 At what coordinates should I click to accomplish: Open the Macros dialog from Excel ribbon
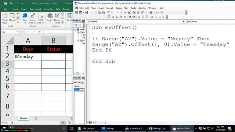pos(12,17)
